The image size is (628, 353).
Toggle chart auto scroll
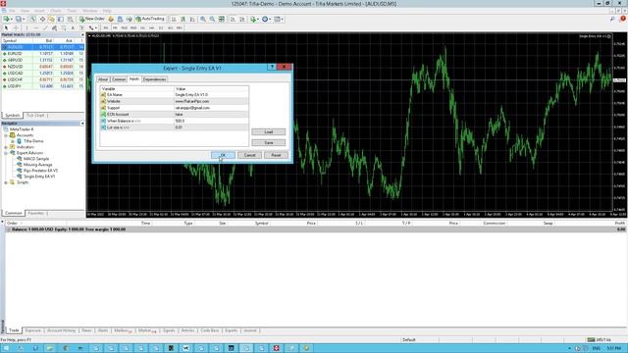[233, 19]
